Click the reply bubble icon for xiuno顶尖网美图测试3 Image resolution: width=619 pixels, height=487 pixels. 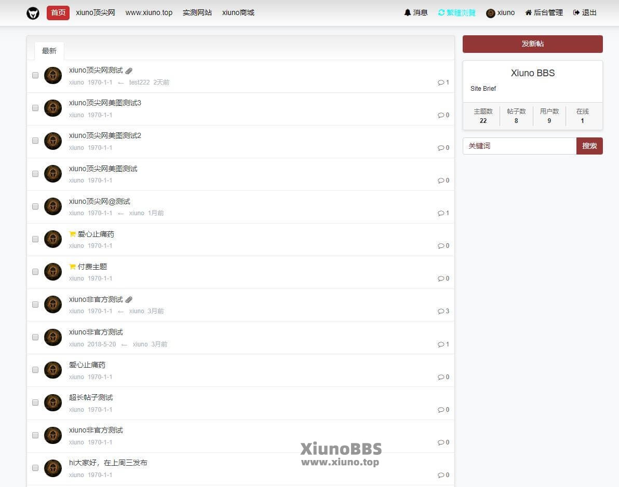tap(440, 115)
